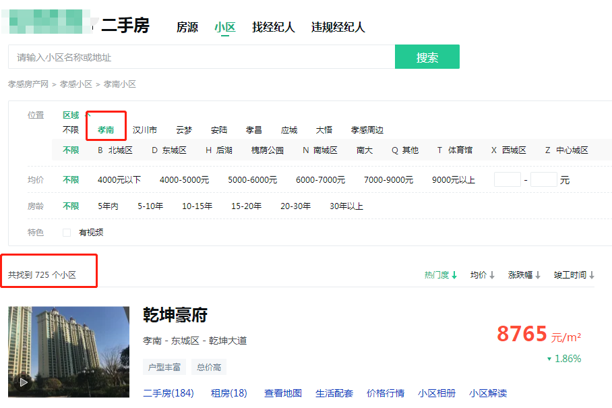Play video on 乾坤豪府 thumbnail

pyautogui.click(x=24, y=382)
